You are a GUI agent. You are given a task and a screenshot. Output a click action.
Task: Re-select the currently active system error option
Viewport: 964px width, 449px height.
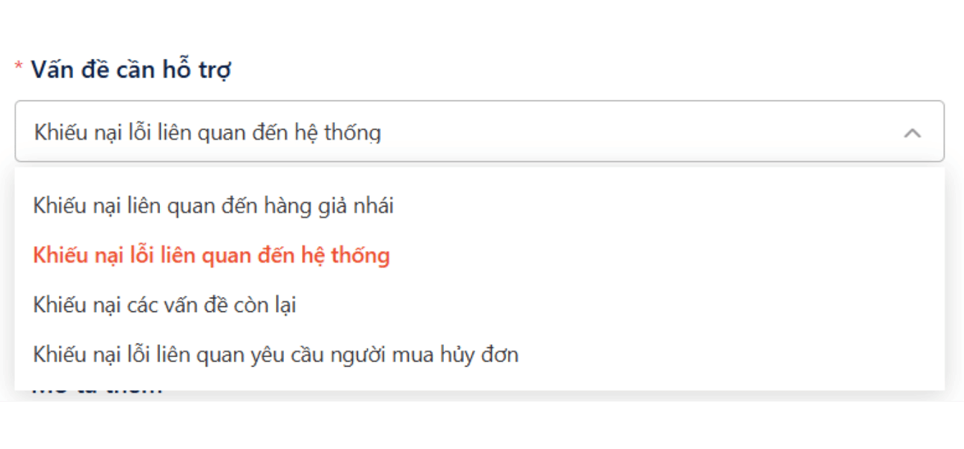pyautogui.click(x=212, y=255)
